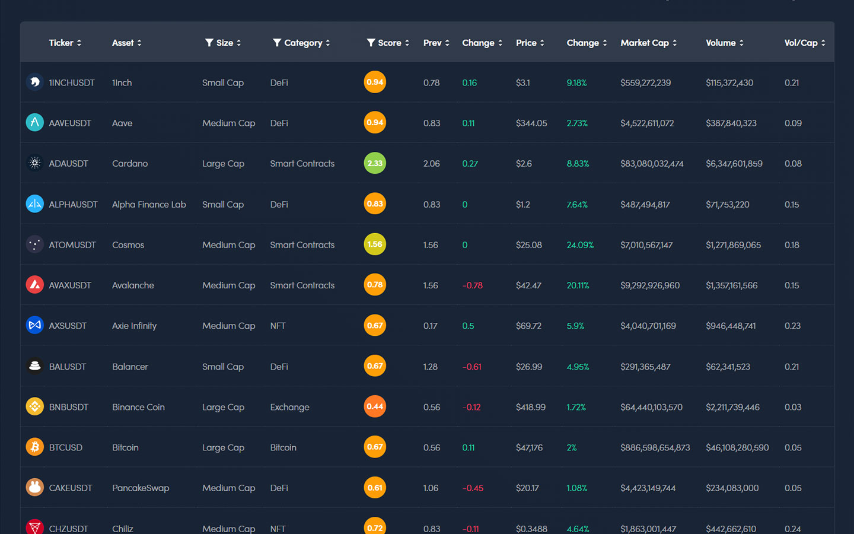
Task: Click the Avalanche red logo icon
Action: pos(34,285)
